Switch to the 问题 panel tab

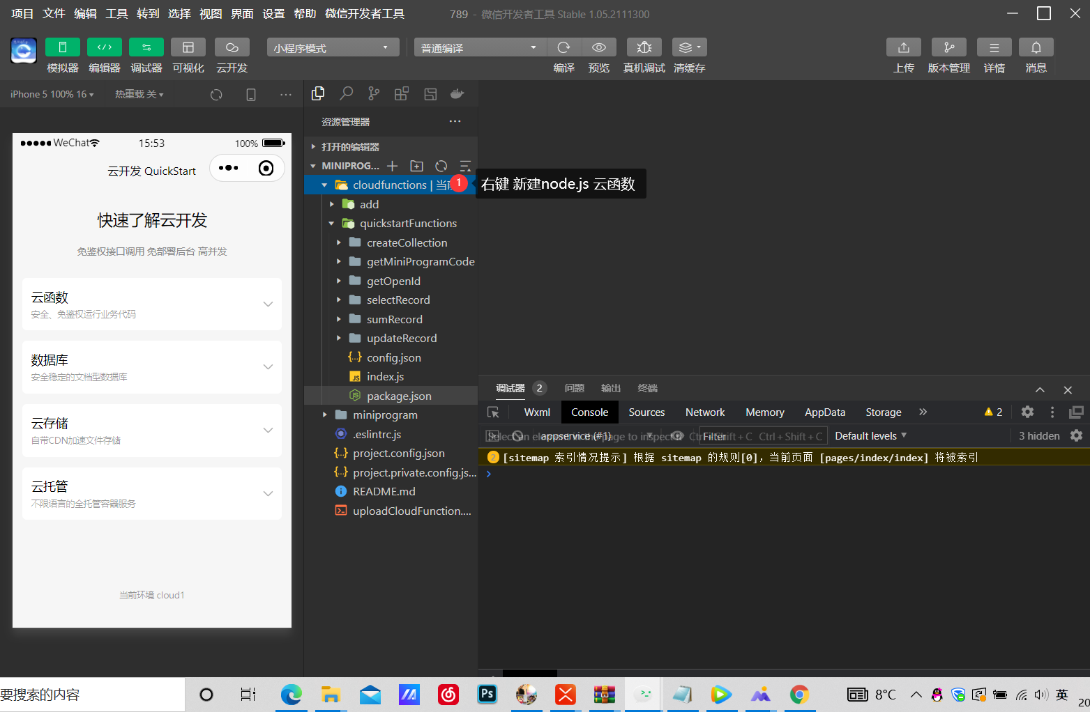click(575, 388)
